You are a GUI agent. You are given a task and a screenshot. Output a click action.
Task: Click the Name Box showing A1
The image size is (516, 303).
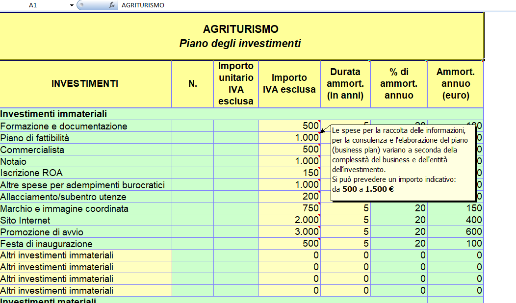coord(33,5)
